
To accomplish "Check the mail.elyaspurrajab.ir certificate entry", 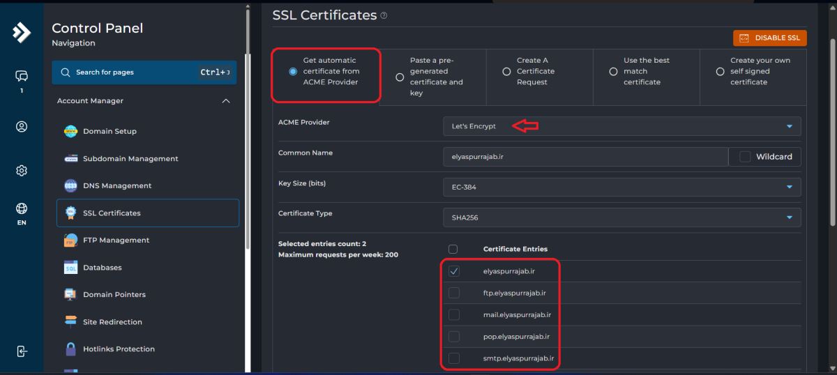I will pos(454,314).
